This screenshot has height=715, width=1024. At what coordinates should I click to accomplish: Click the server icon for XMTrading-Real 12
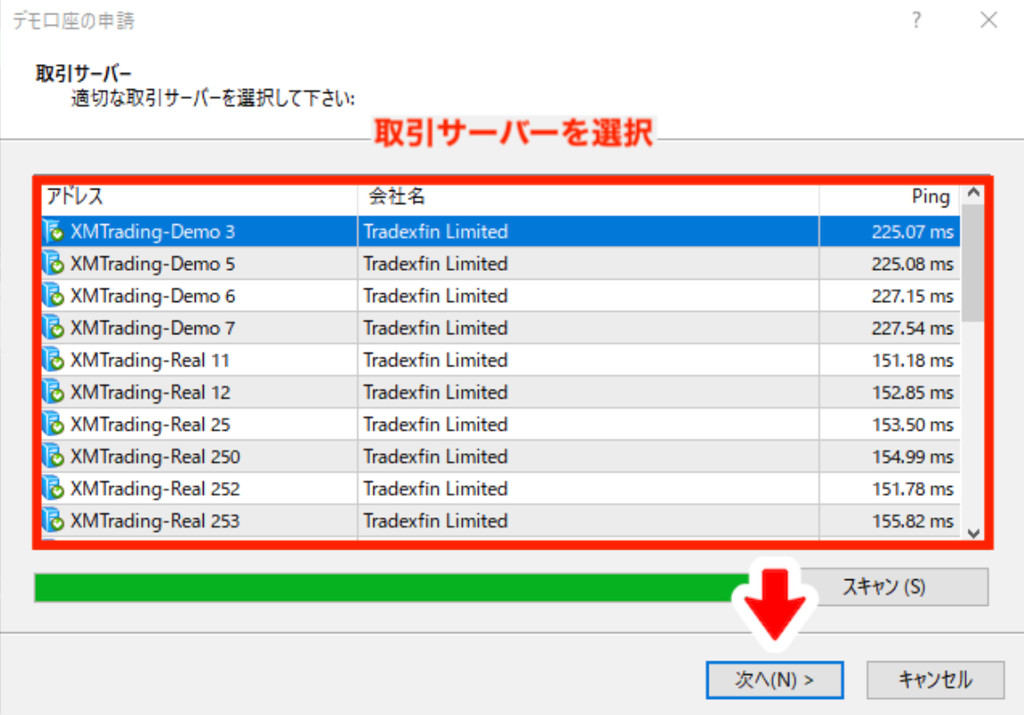[54, 393]
